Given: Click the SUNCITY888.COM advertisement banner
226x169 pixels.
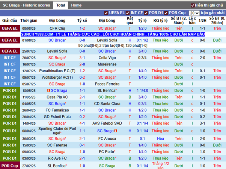Looking at the screenshot, I should (x=113, y=34).
